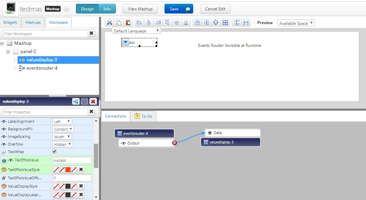This screenshot has height=200, width=366.
Task: Select valuedisplay-3 node in connections diagram
Action: (231, 142)
